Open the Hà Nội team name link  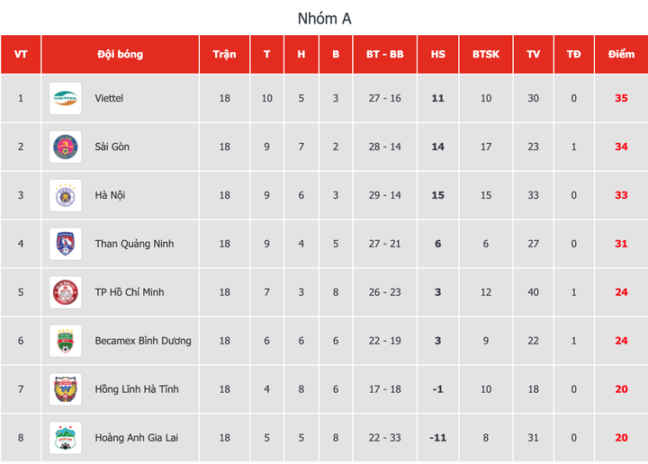coord(112,195)
